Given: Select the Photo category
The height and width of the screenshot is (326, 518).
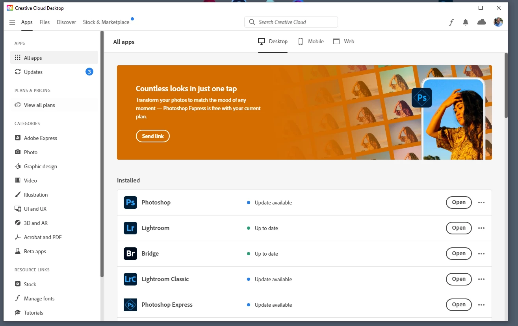Looking at the screenshot, I should point(54,152).
